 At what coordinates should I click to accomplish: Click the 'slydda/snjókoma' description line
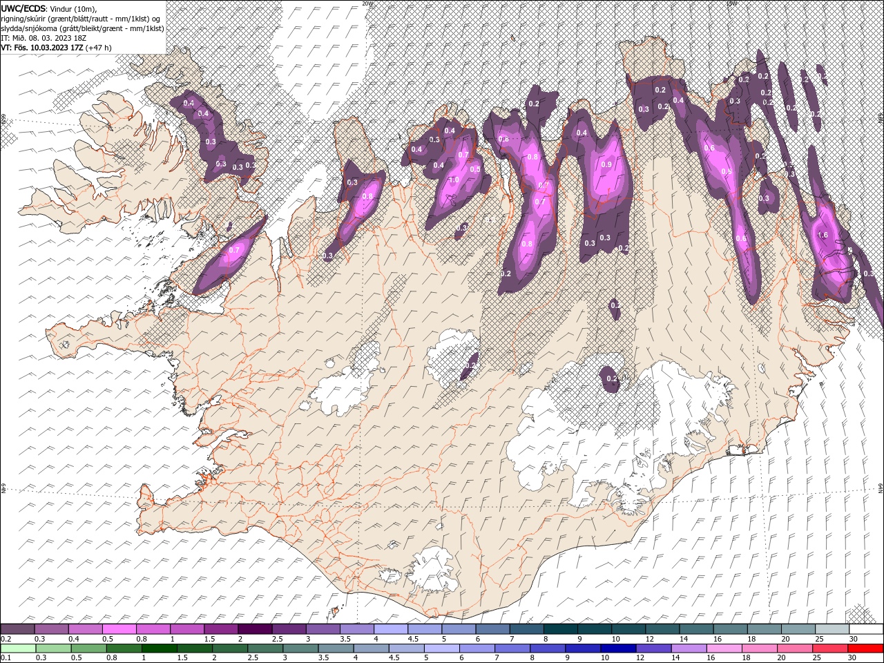(x=83, y=28)
